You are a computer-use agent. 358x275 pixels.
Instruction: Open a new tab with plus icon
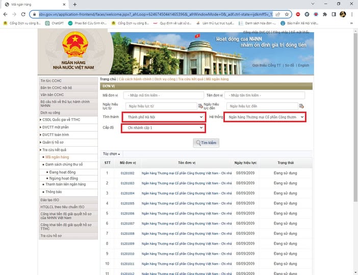[74, 5]
